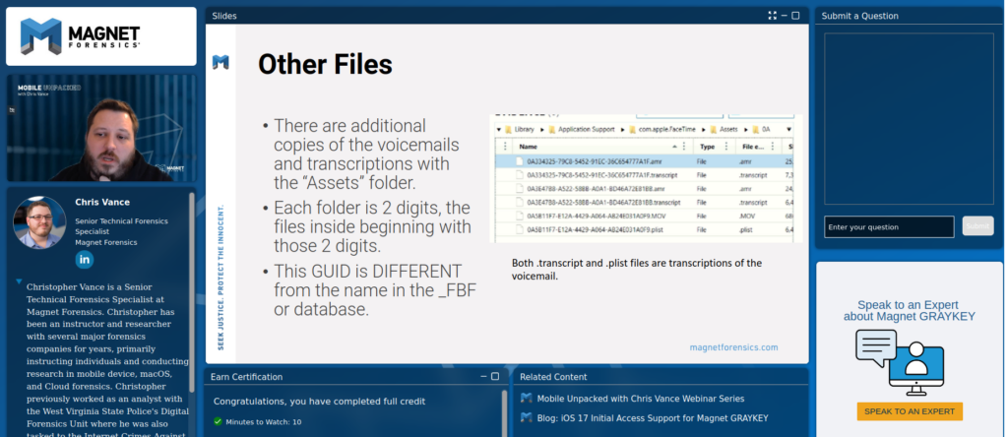Click the Magnet M logo on slide
1008x437 pixels.
pos(220,62)
